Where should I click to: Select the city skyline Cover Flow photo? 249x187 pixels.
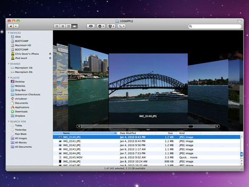88,75
